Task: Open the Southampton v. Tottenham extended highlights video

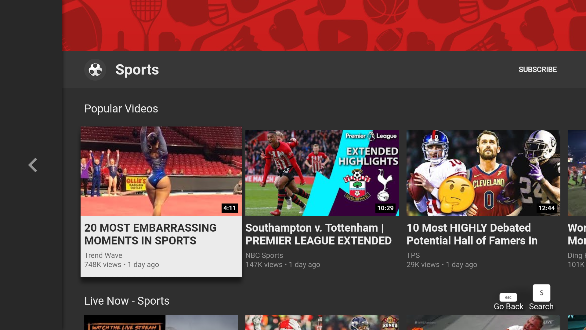Action: point(322,173)
